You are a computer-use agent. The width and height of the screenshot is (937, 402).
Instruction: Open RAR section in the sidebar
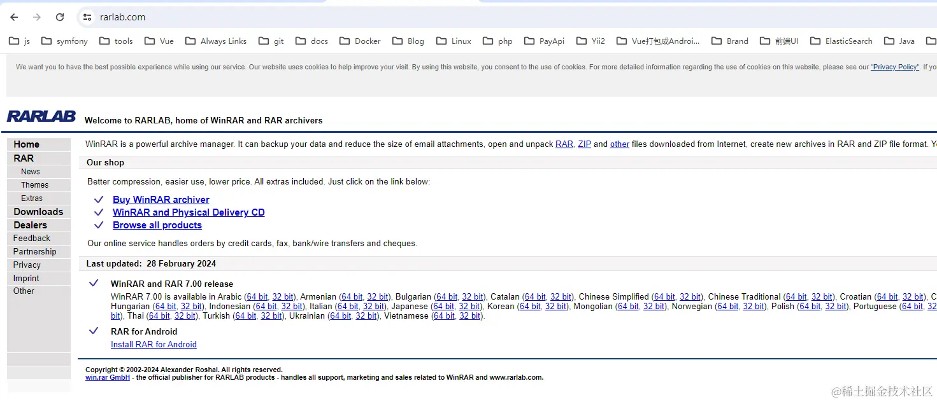pyautogui.click(x=24, y=158)
